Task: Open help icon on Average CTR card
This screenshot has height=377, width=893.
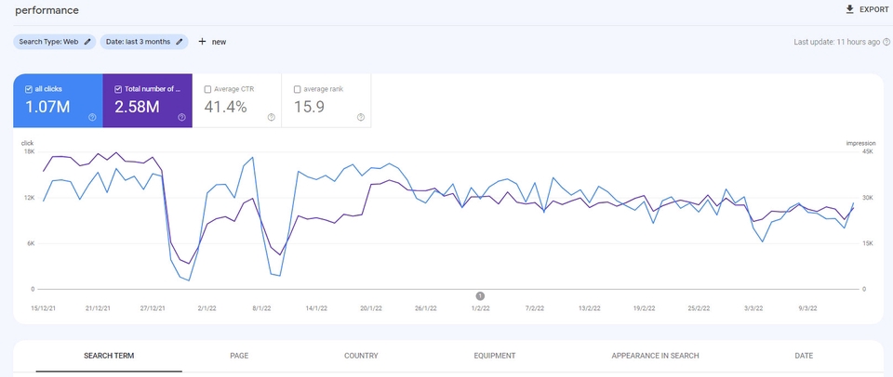Action: coord(271,117)
